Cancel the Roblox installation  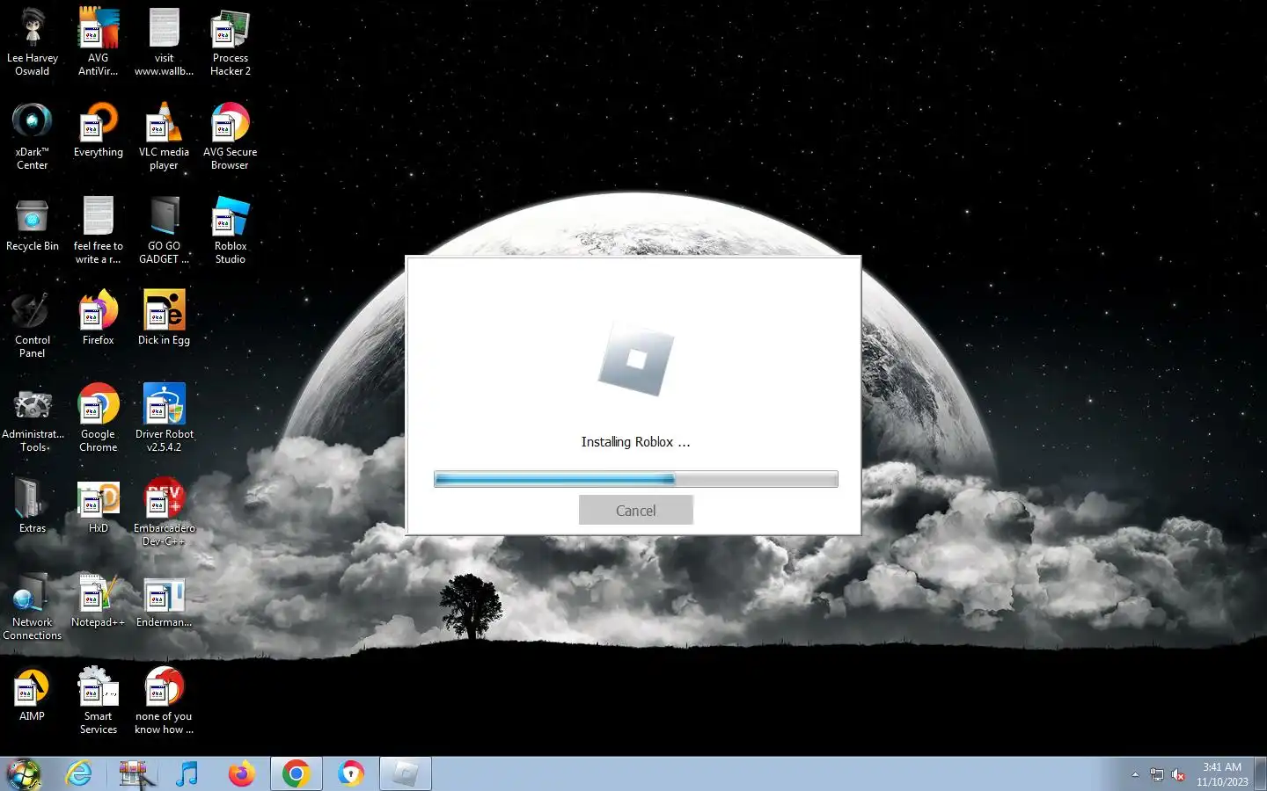(635, 510)
